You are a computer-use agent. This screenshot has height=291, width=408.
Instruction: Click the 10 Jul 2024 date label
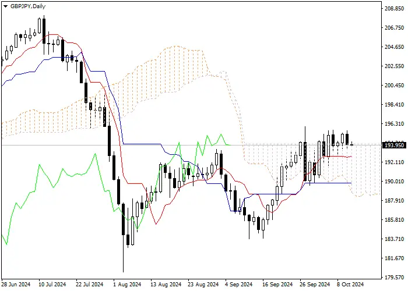pyautogui.click(x=52, y=284)
